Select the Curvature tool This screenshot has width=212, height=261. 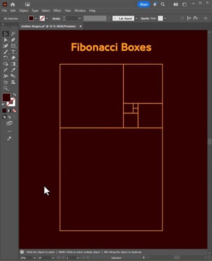pyautogui.click(x=6, y=46)
